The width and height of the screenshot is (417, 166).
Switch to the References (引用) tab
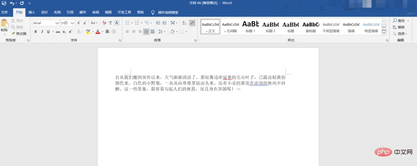tap(70, 12)
